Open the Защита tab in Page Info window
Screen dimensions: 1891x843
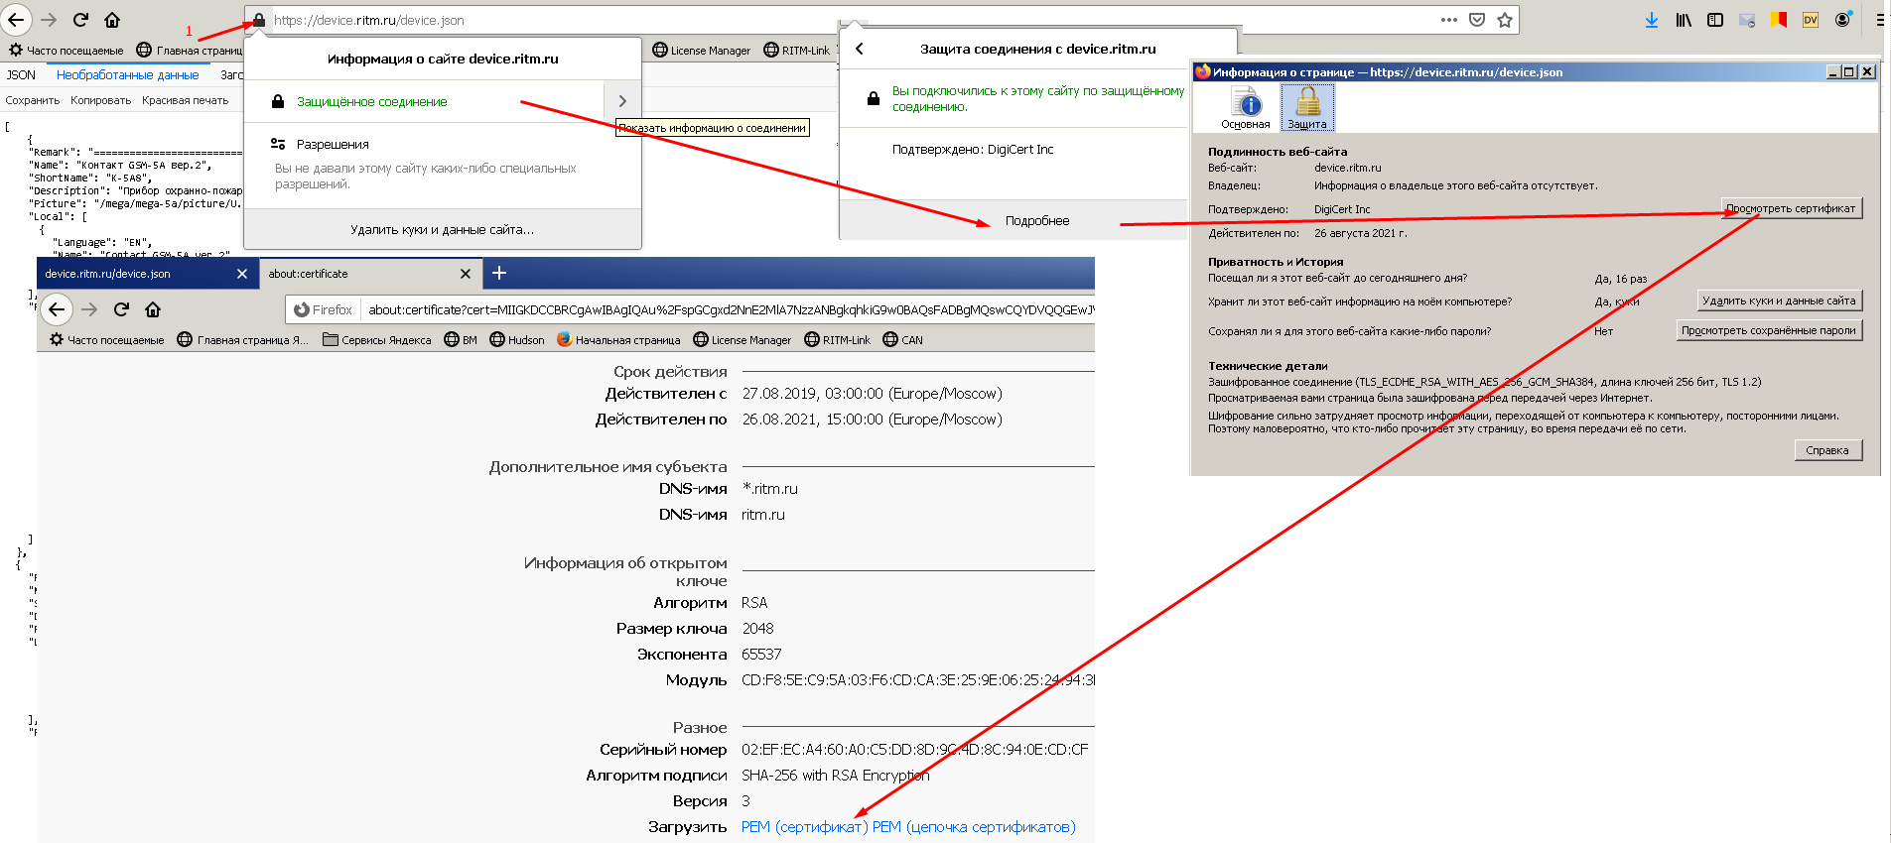coord(1307,108)
